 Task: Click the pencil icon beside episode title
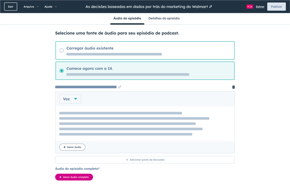coord(211,6)
